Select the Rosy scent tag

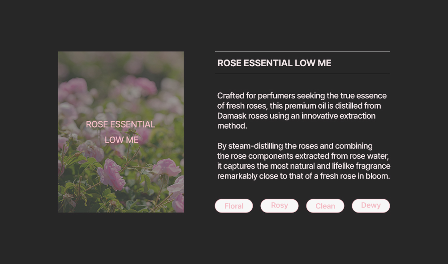tap(280, 206)
